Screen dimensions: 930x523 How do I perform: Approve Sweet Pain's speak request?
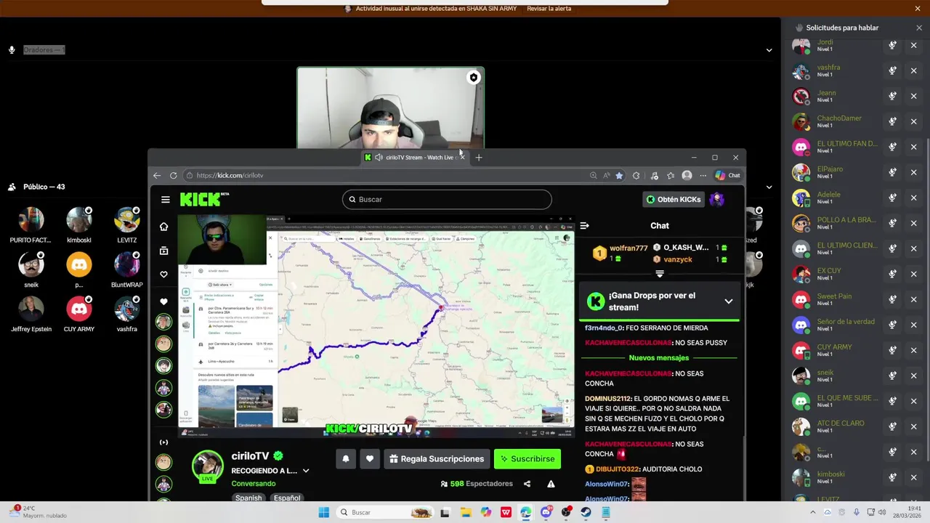point(892,299)
